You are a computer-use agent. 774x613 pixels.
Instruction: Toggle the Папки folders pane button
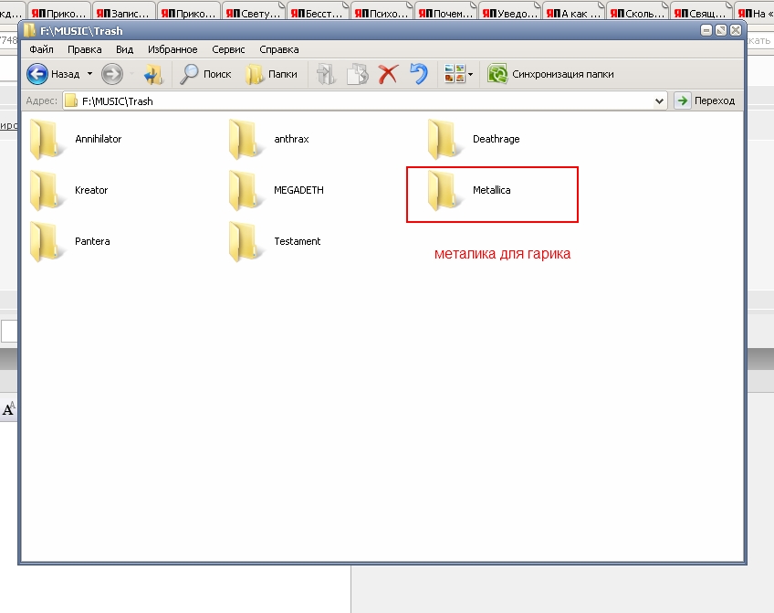pos(271,74)
